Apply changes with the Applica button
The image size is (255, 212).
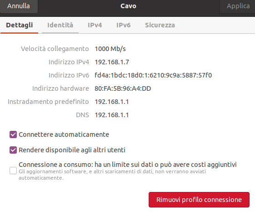(x=238, y=6)
